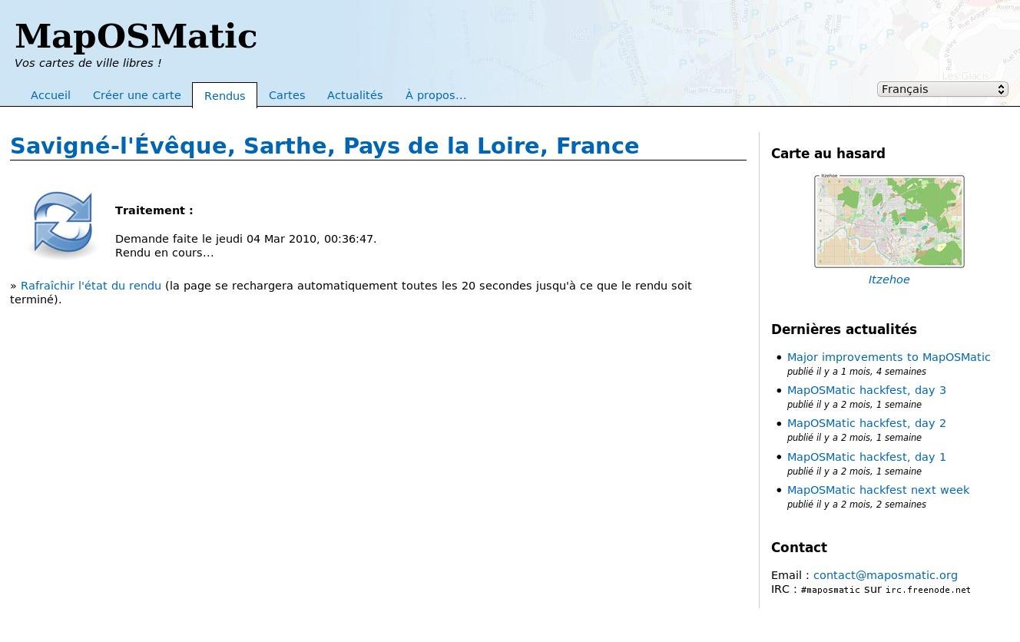Open MapOSMatic hackfest, day 1 article
Screen dimensions: 1020x642
[x=866, y=457]
